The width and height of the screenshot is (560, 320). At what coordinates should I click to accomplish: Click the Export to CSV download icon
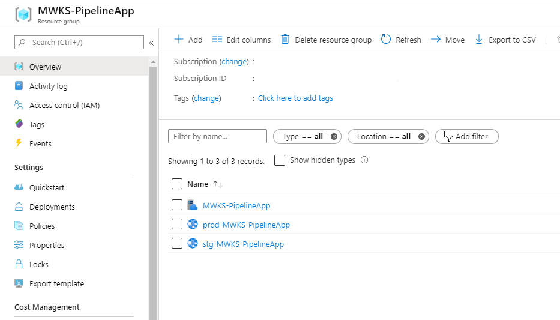(479, 40)
